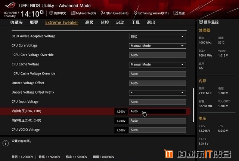Click 内存电压(CHA, CHB) Auto field

[158, 111]
